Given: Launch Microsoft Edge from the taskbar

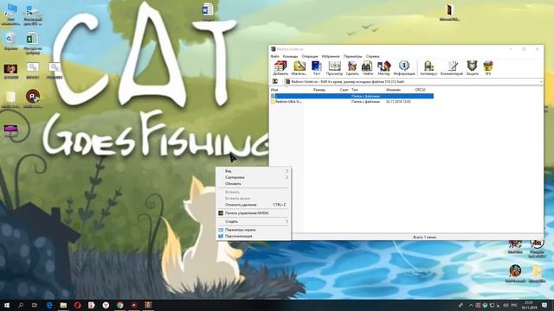Looking at the screenshot, I should click(49, 305).
